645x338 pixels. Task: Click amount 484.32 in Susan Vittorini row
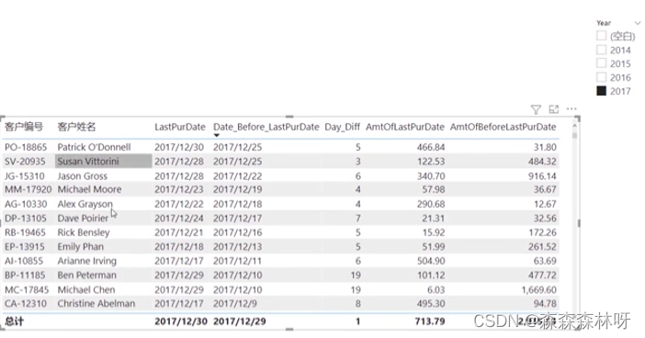(x=542, y=161)
